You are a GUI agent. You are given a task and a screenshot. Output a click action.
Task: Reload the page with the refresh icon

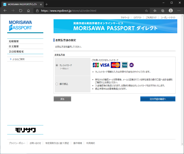point(21,11)
